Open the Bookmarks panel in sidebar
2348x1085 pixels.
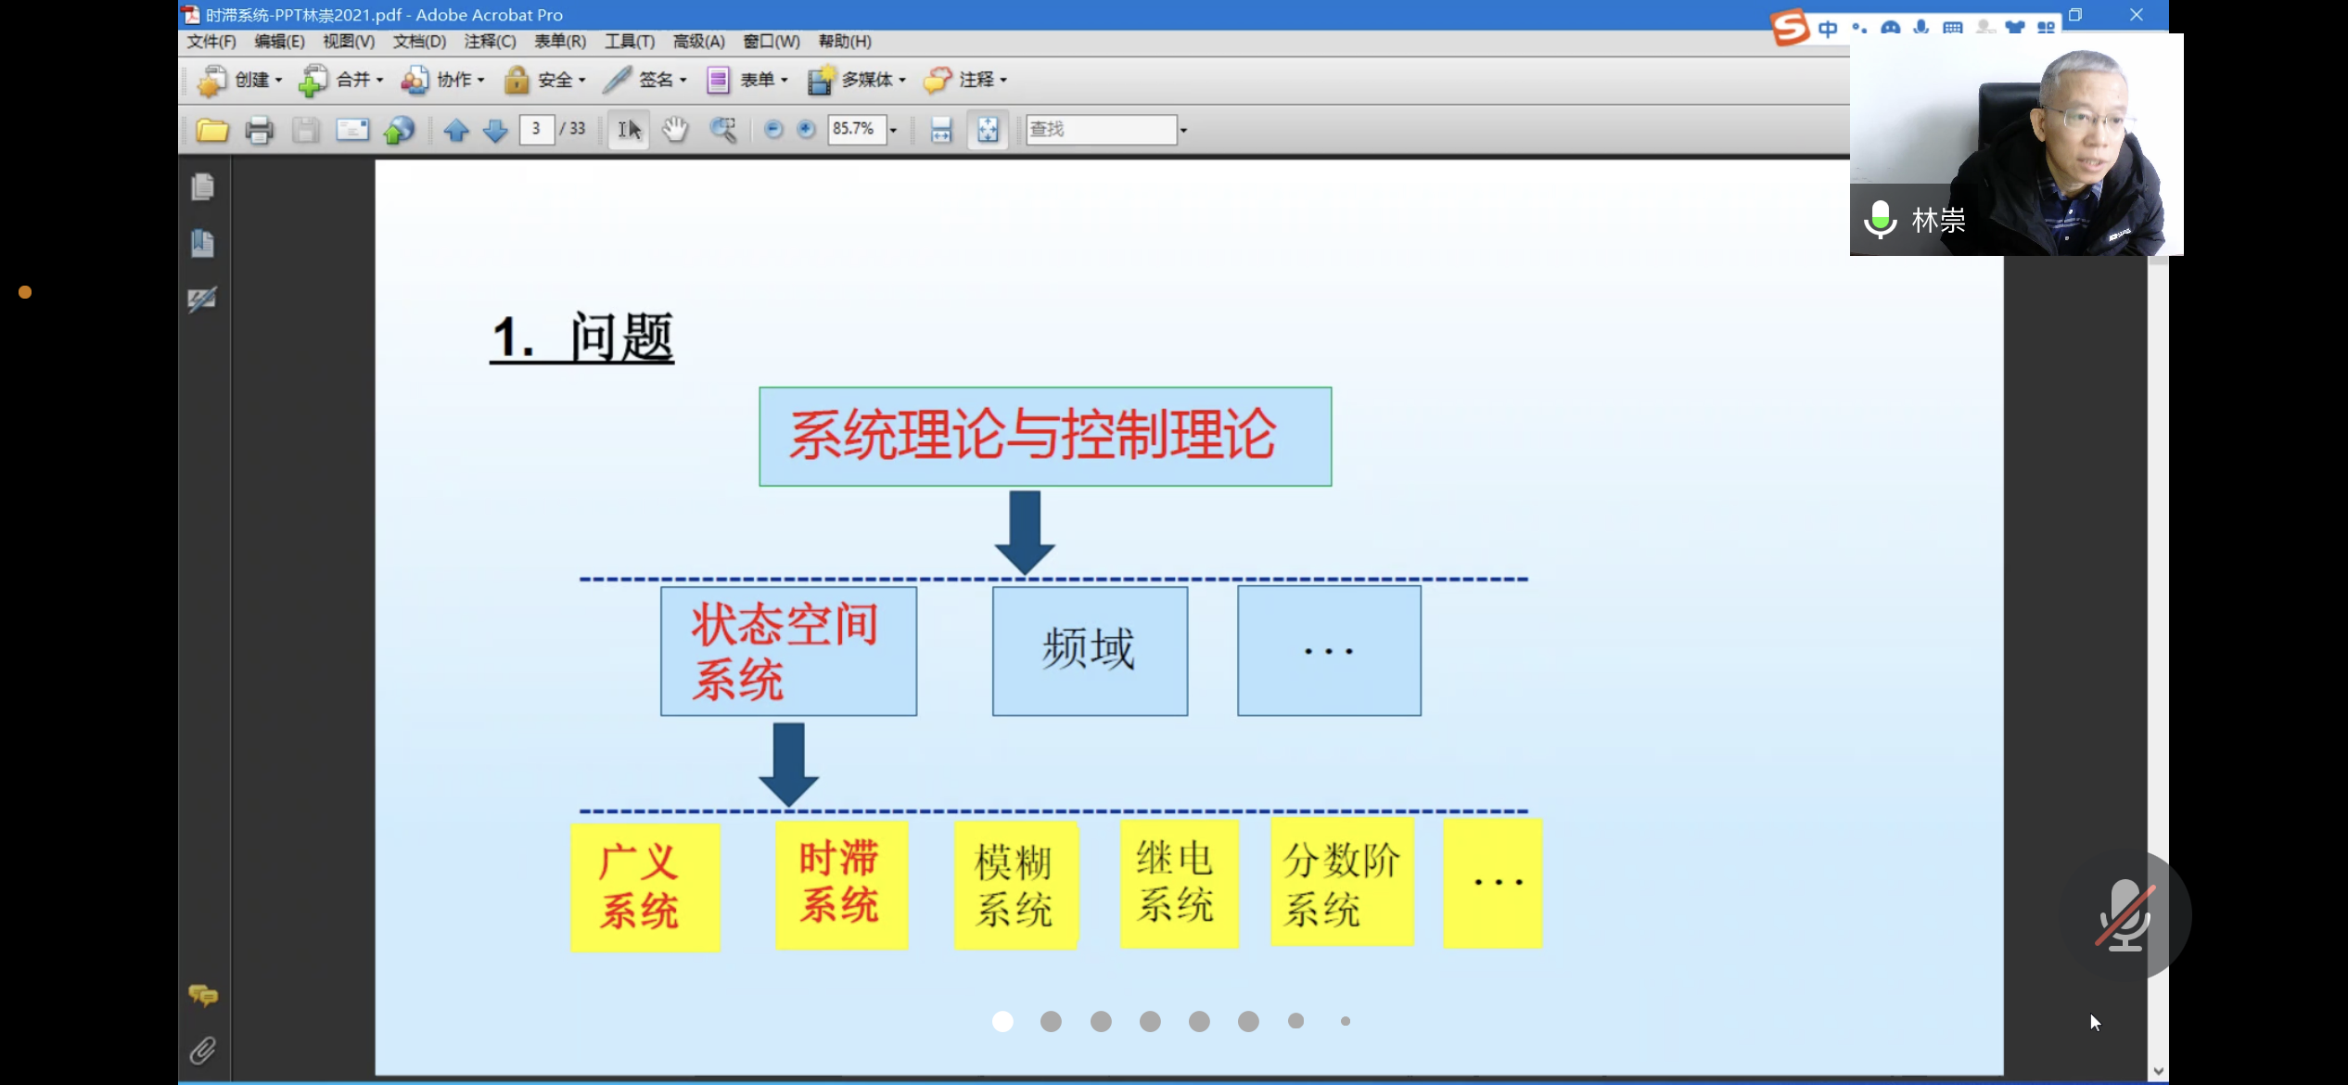203,243
